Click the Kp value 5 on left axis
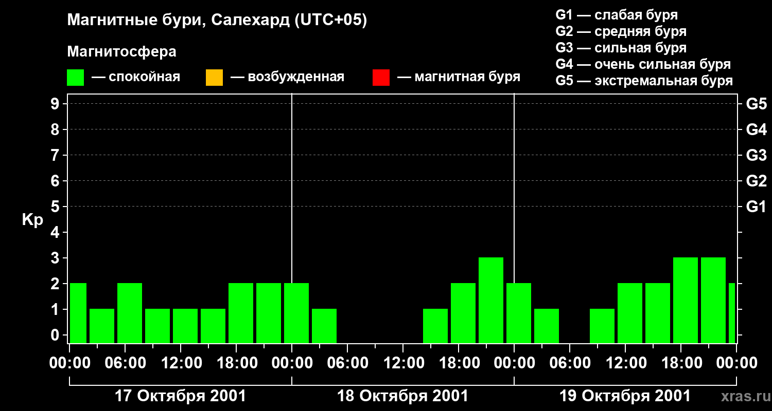Screen dimensions: 772x411 click(x=56, y=207)
